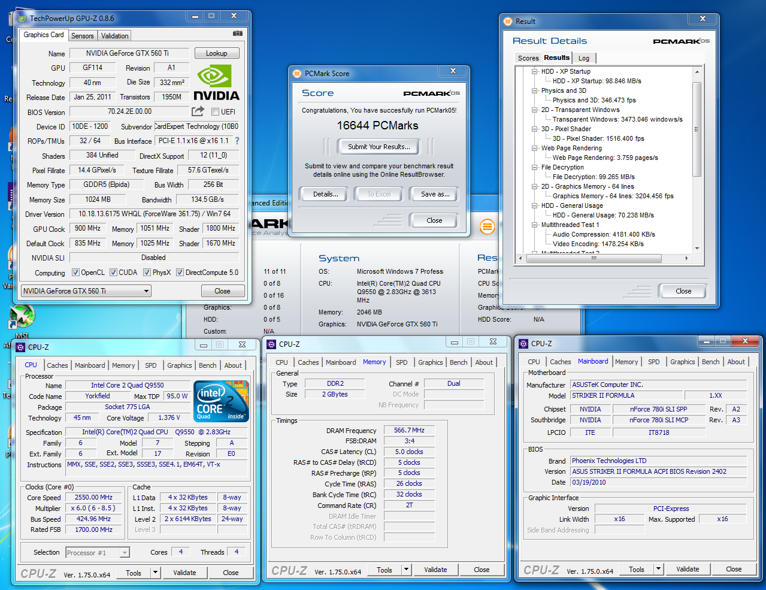Open the Log tab in Result window
This screenshot has height=590, width=766.
(584, 58)
